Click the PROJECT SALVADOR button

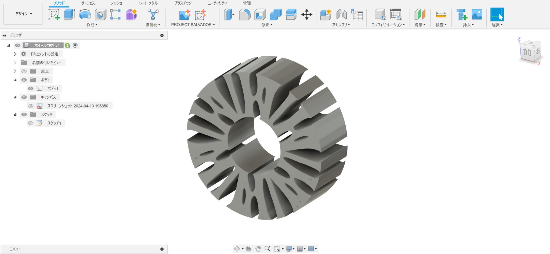click(191, 24)
